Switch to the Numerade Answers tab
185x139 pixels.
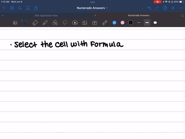(139, 15)
